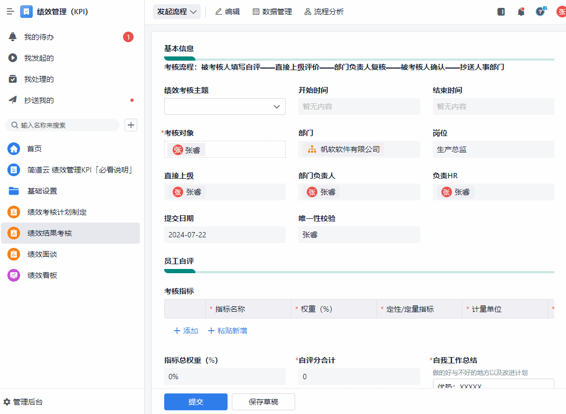Click the orange icon for 绩效面谈
566x414 pixels.
pyautogui.click(x=14, y=254)
